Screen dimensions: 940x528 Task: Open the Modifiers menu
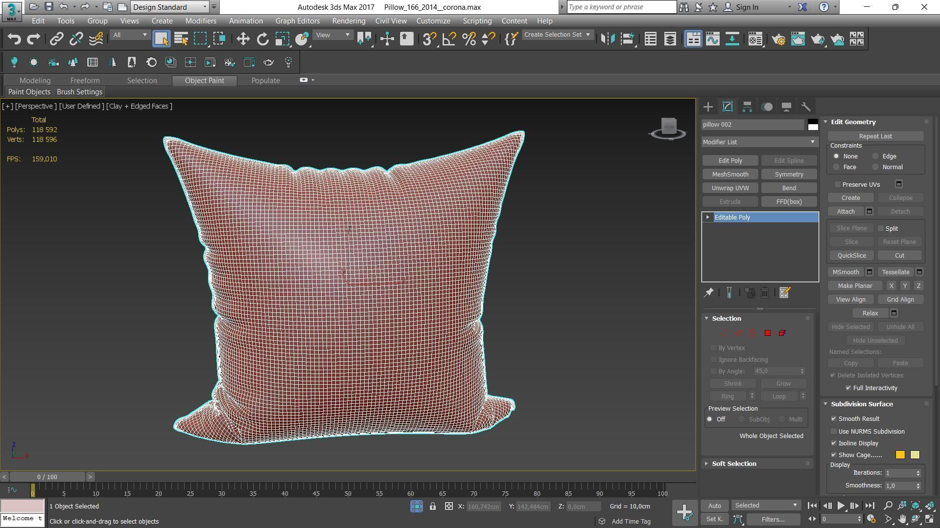point(201,21)
